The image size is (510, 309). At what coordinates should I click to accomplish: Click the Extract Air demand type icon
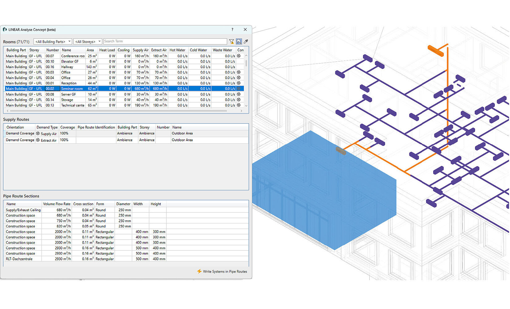[x=38, y=140]
